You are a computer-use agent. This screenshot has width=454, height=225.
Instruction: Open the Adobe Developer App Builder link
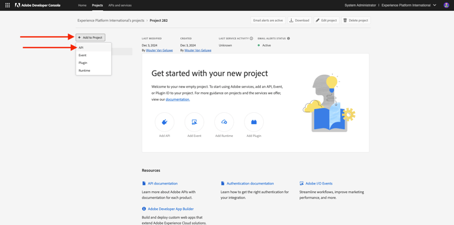[171, 209]
